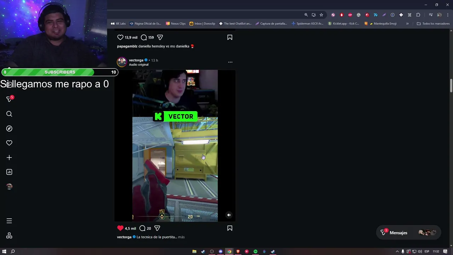453x255 pixels.
Task: Open the Todos los marcadores folder
Action: coord(433,23)
